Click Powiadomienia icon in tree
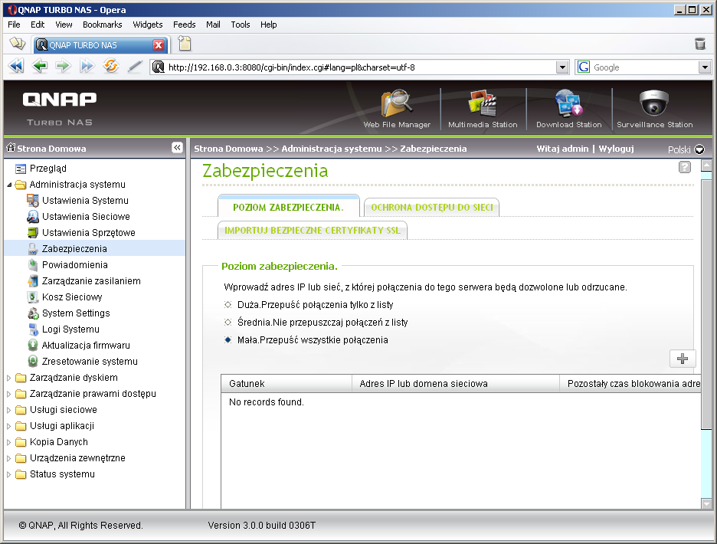717x544 pixels. click(x=32, y=265)
